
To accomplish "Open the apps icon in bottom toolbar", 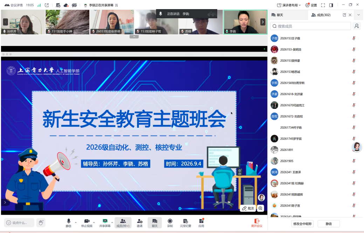I will (x=201, y=221).
